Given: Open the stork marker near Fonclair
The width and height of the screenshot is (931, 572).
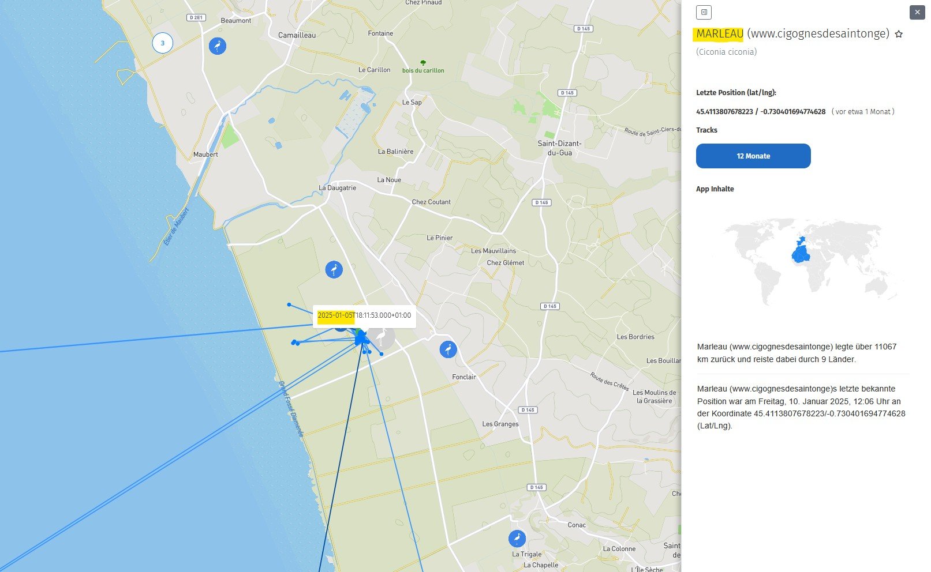Looking at the screenshot, I should point(448,349).
